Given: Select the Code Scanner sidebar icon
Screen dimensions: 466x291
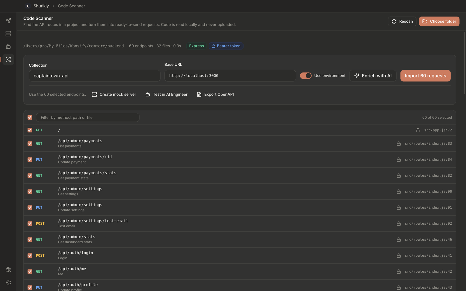Looking at the screenshot, I should click(x=8, y=59).
